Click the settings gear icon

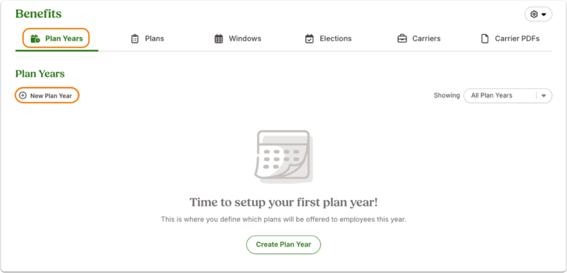point(534,15)
